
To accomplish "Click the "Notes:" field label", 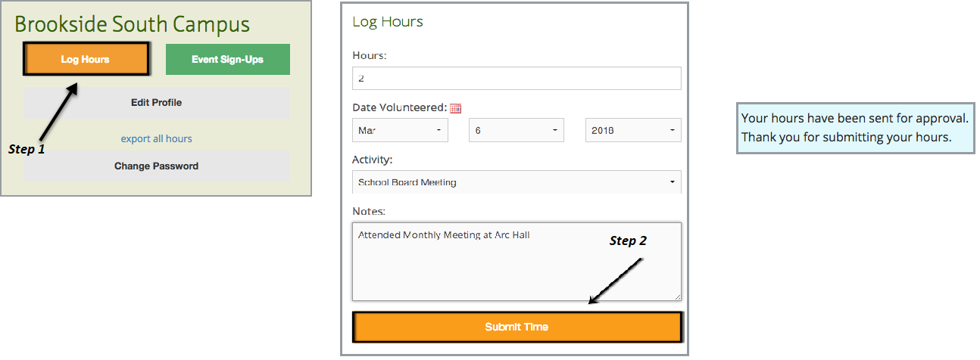I will 369,210.
